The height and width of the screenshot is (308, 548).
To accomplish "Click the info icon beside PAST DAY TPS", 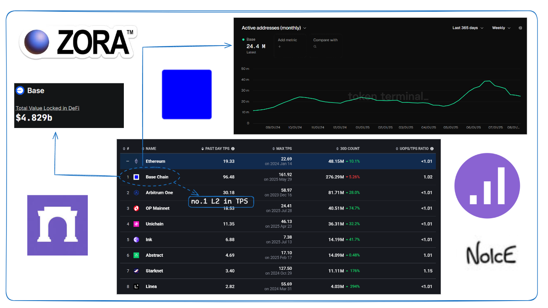I will pyautogui.click(x=233, y=149).
